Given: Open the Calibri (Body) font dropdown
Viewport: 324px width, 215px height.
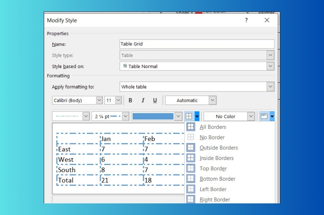Looking at the screenshot, I should click(99, 100).
